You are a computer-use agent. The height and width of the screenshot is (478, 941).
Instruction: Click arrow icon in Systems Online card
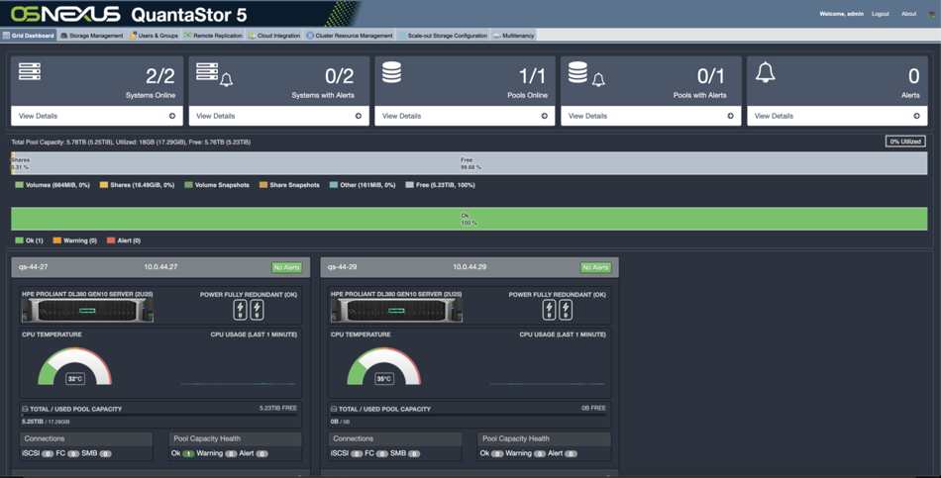click(x=172, y=116)
